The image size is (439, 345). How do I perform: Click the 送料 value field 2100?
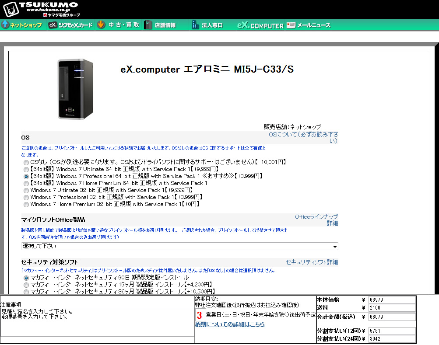click(392, 308)
